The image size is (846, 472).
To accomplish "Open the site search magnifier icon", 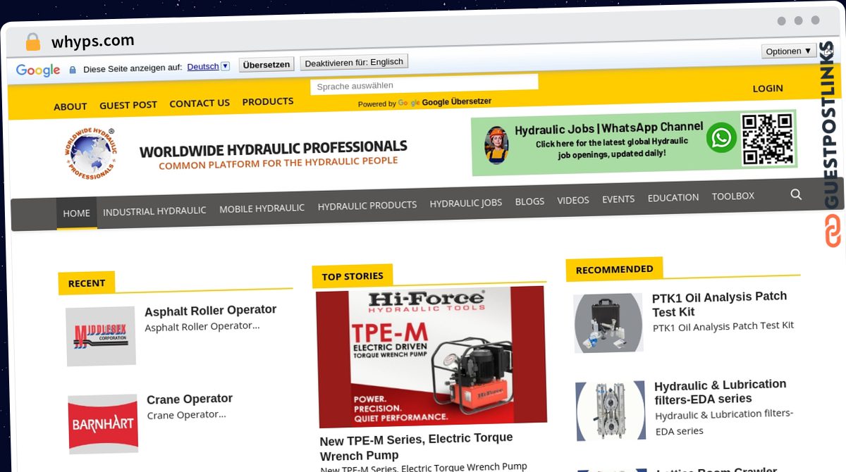I will coord(796,194).
